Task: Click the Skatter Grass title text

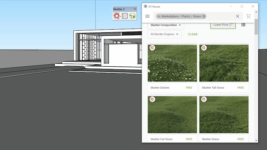Action: 211,139
